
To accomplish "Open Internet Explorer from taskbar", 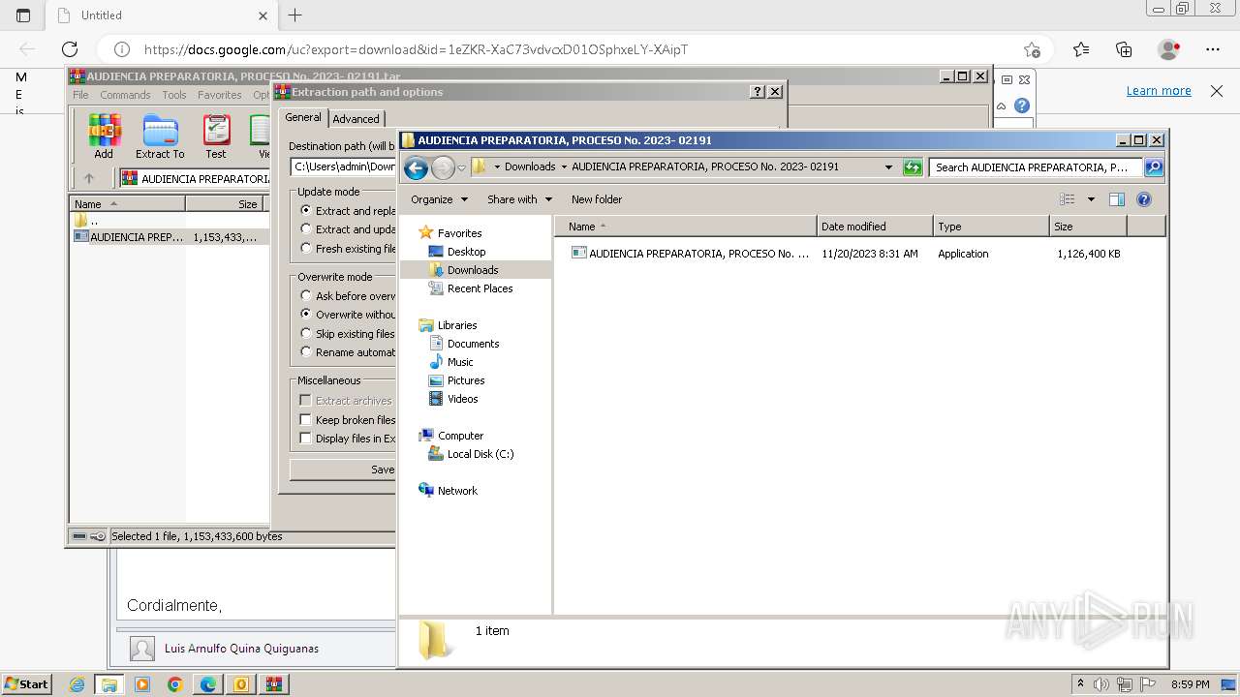I will pyautogui.click(x=77, y=684).
